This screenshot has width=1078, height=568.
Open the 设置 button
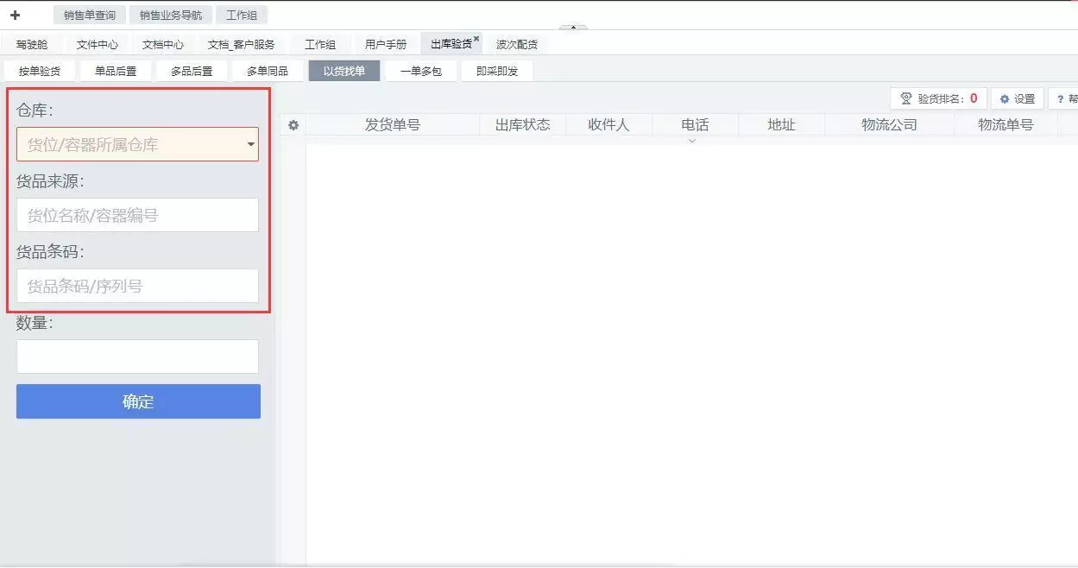coord(1018,98)
